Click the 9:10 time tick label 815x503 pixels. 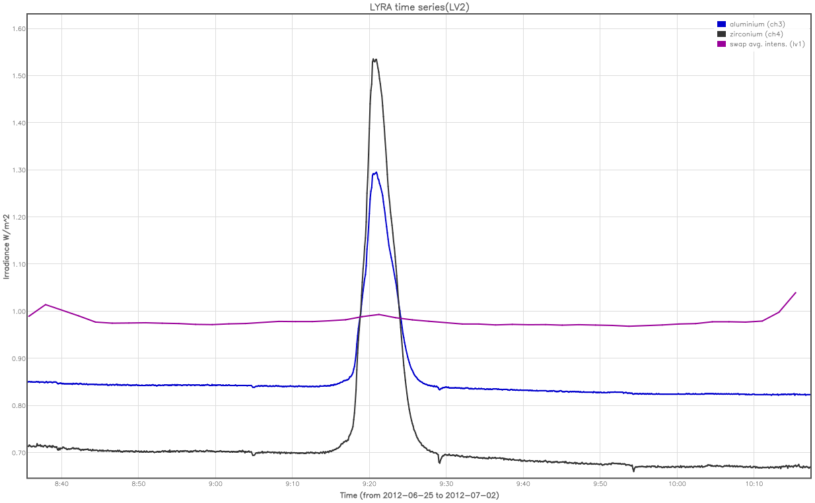coord(293,485)
